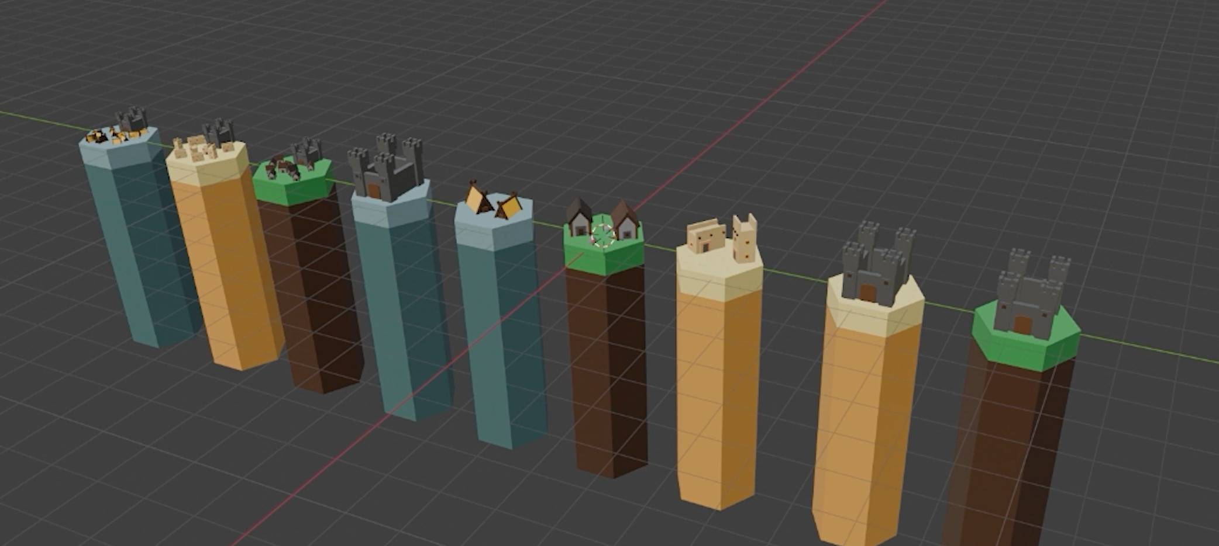Screen dimensions: 1219x546
Task: Click the teal column under the large castle
Action: click(404, 315)
